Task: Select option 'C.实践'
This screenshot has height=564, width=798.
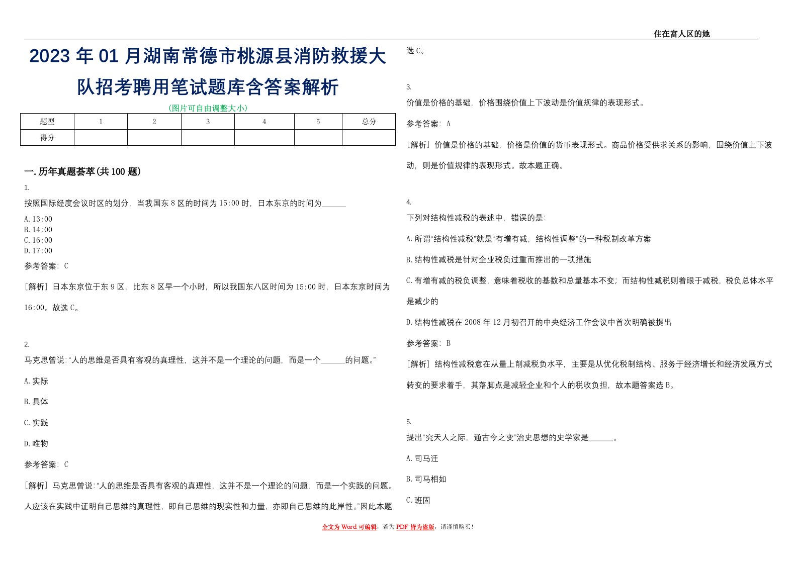Action: (x=36, y=423)
